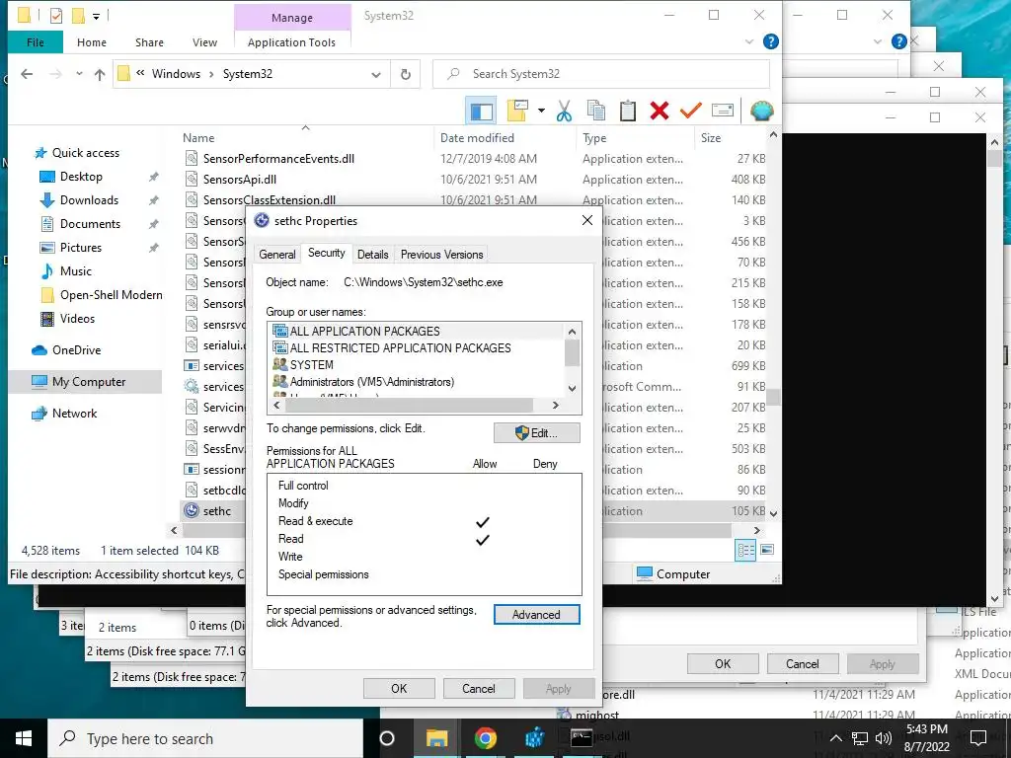
Task: Switch to General tab in sethc Properties
Action: point(277,255)
